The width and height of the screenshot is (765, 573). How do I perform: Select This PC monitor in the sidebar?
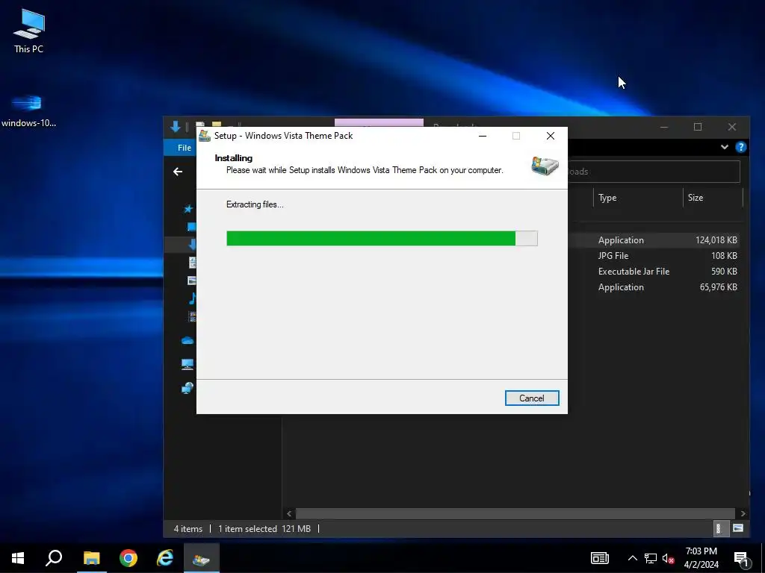click(x=188, y=364)
